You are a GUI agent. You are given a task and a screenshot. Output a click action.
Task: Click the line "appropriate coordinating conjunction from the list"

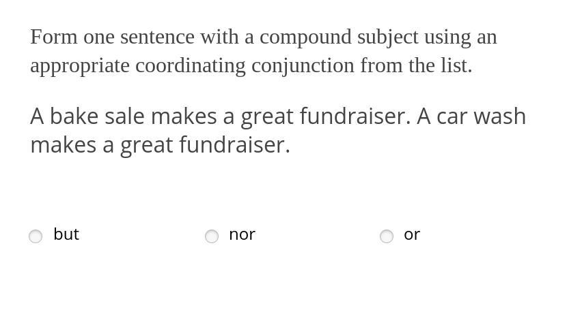click(x=251, y=66)
